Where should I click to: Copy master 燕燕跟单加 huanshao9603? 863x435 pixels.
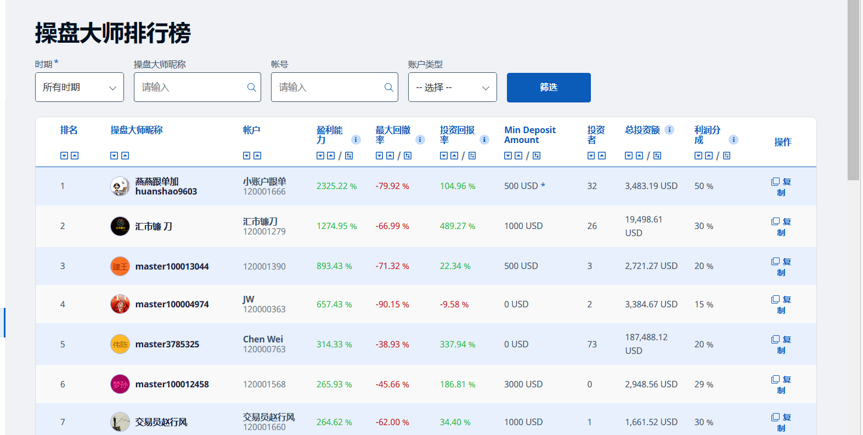(781, 187)
